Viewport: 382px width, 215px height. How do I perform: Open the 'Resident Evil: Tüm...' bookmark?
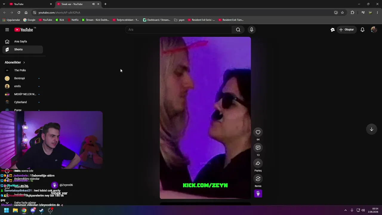click(231, 20)
